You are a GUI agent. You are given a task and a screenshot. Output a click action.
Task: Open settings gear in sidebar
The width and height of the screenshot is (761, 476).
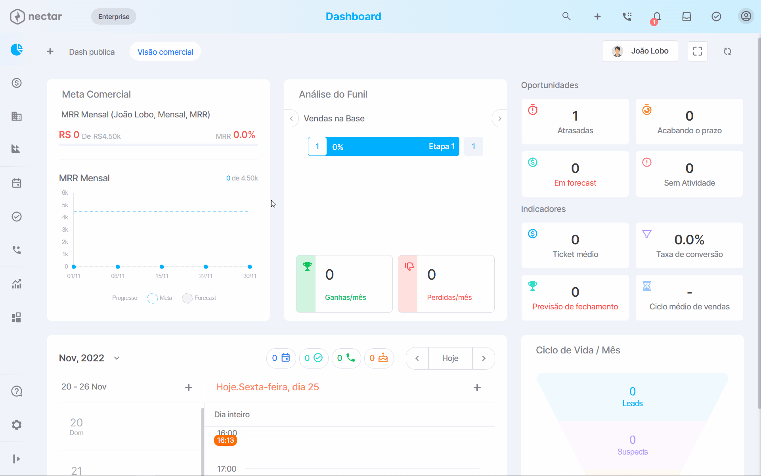pyautogui.click(x=17, y=425)
